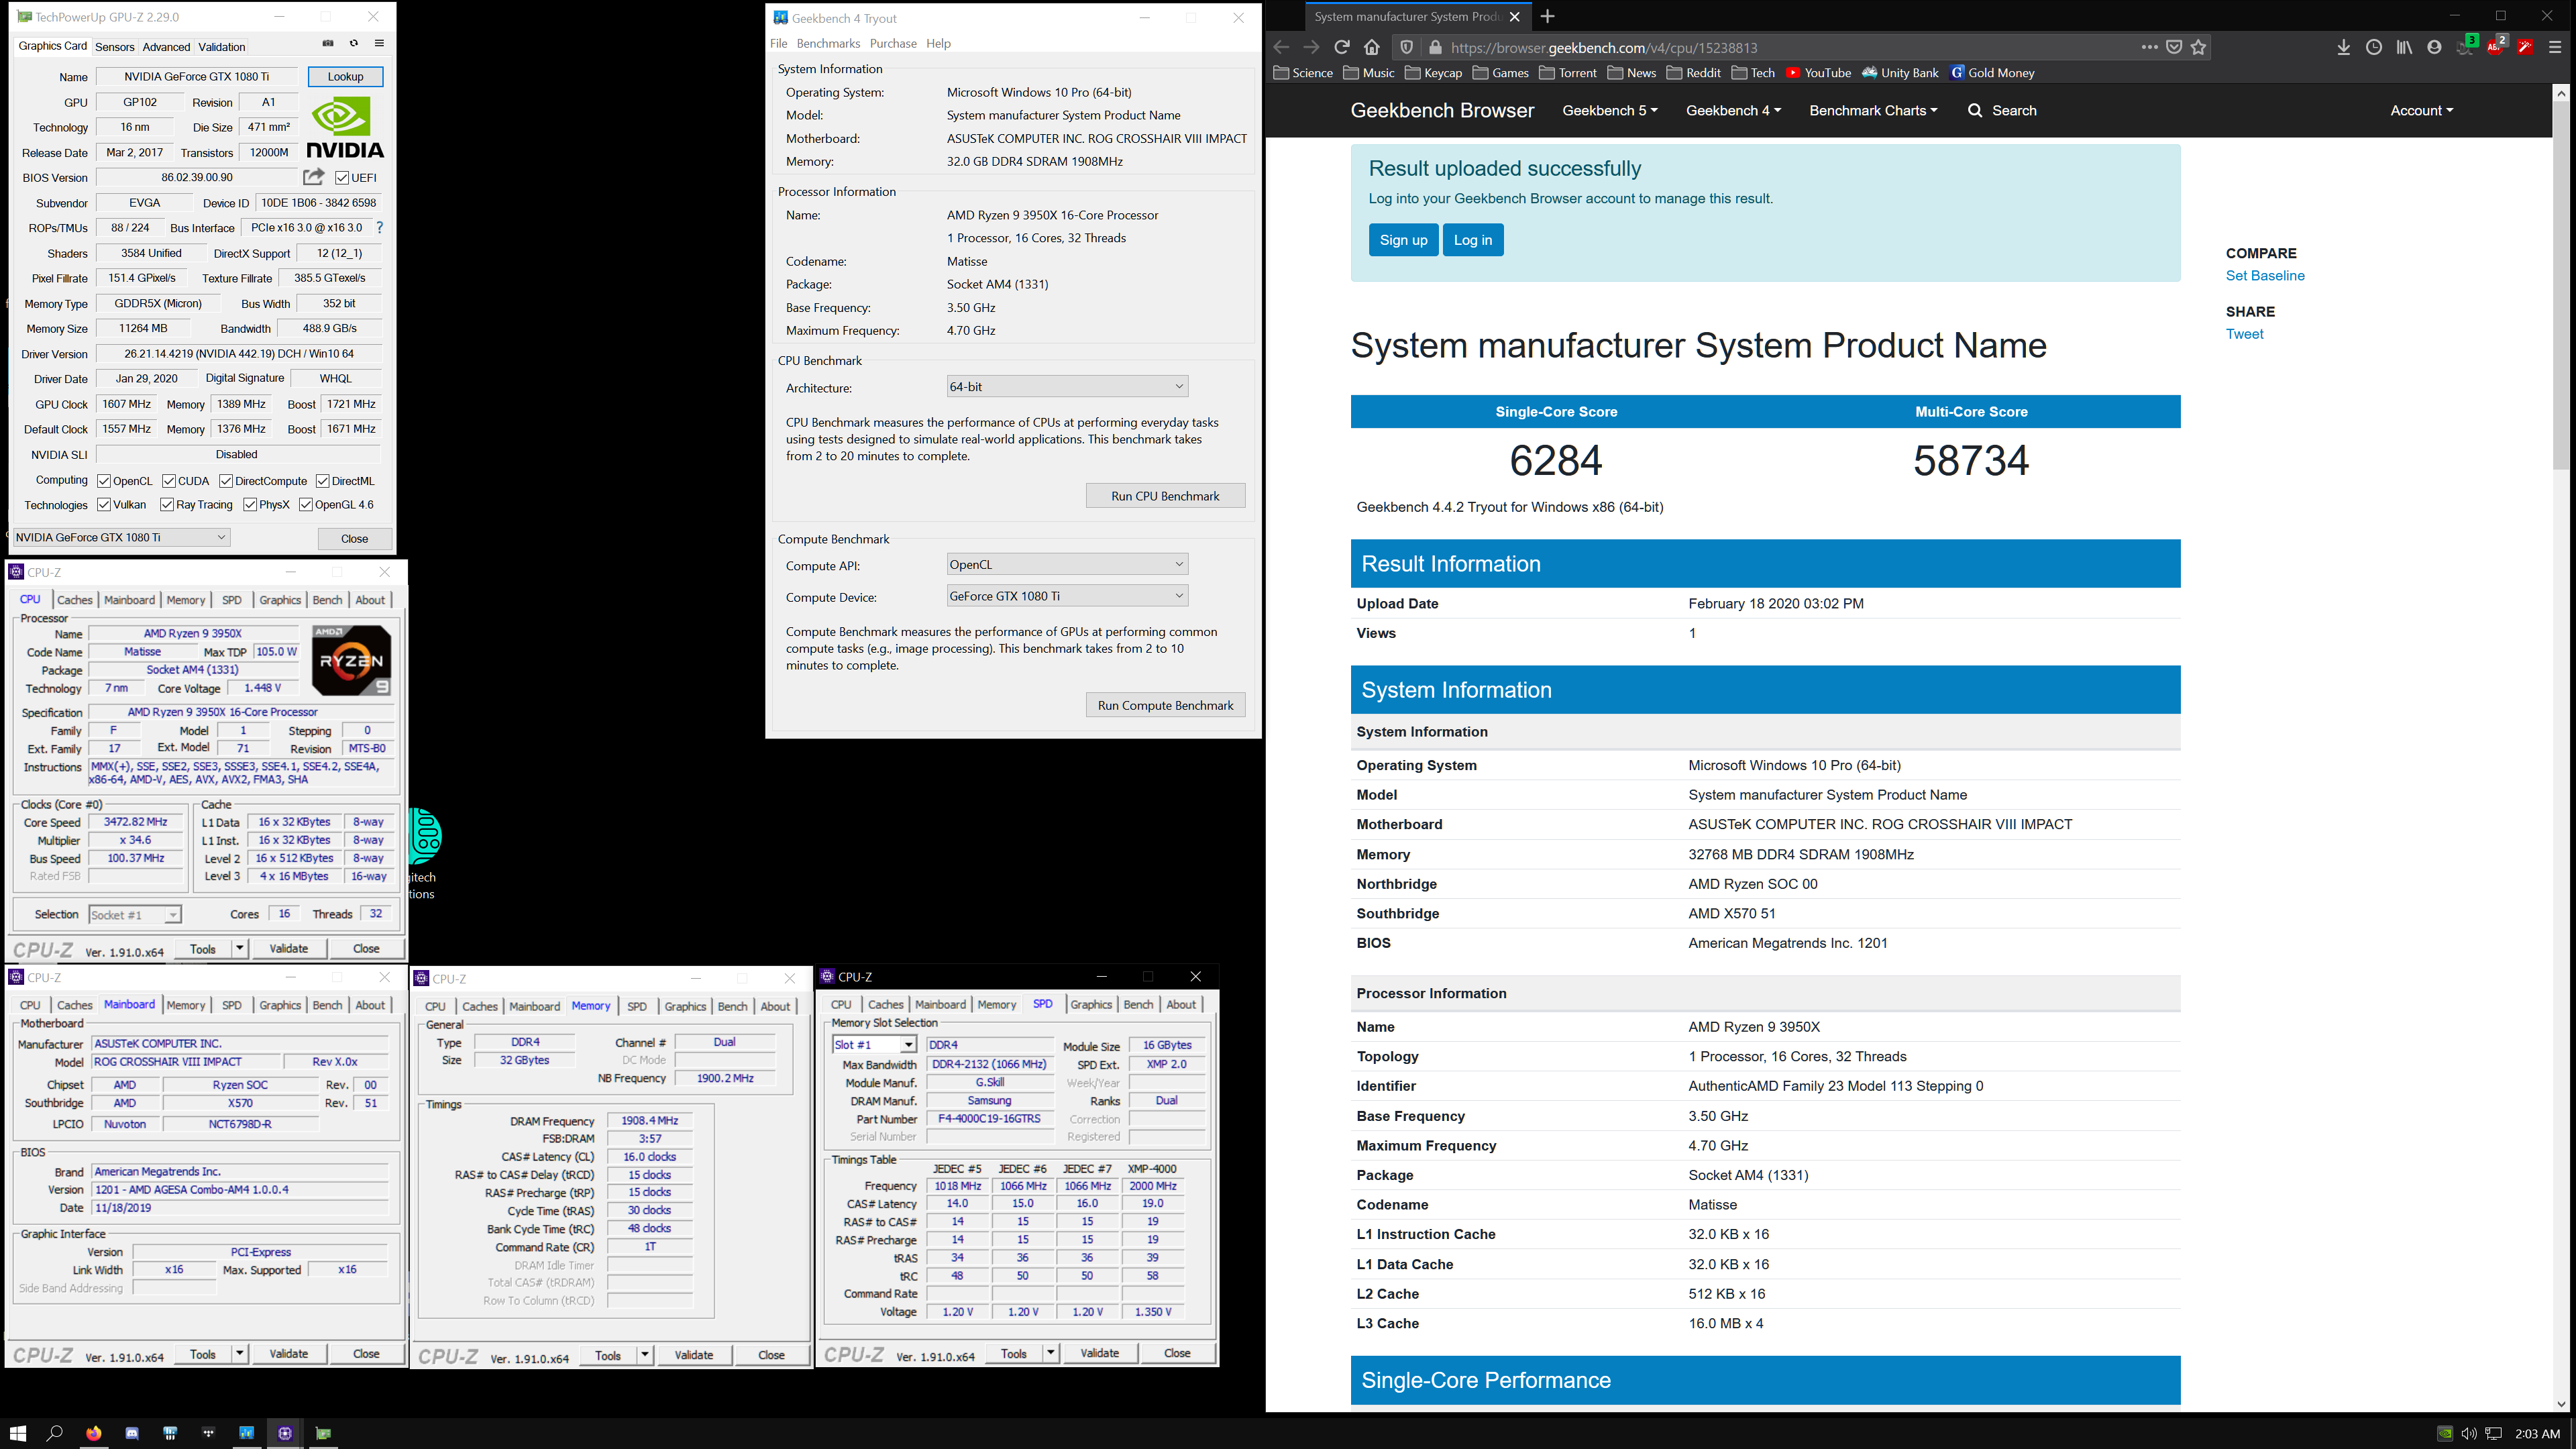This screenshot has width=2576, height=1449.
Task: Switch to GPU-Z Advanced tab
Action: pyautogui.click(x=166, y=47)
